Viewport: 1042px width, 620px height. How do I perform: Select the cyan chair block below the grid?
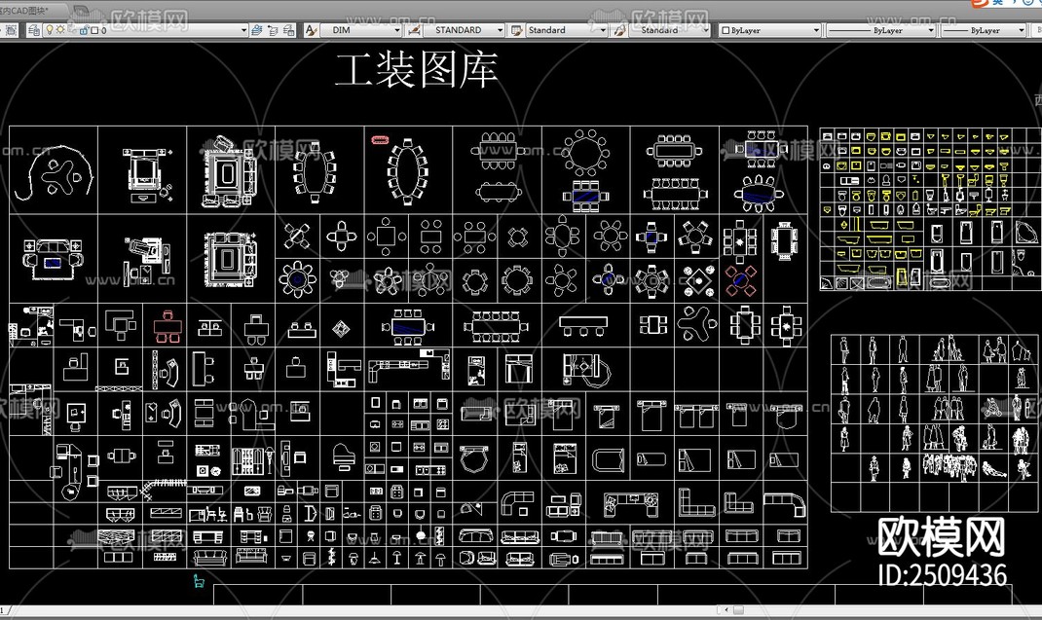pyautogui.click(x=199, y=581)
